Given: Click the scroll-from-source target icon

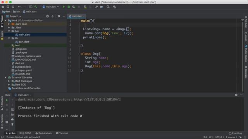Looking at the screenshot, I should (47, 16).
